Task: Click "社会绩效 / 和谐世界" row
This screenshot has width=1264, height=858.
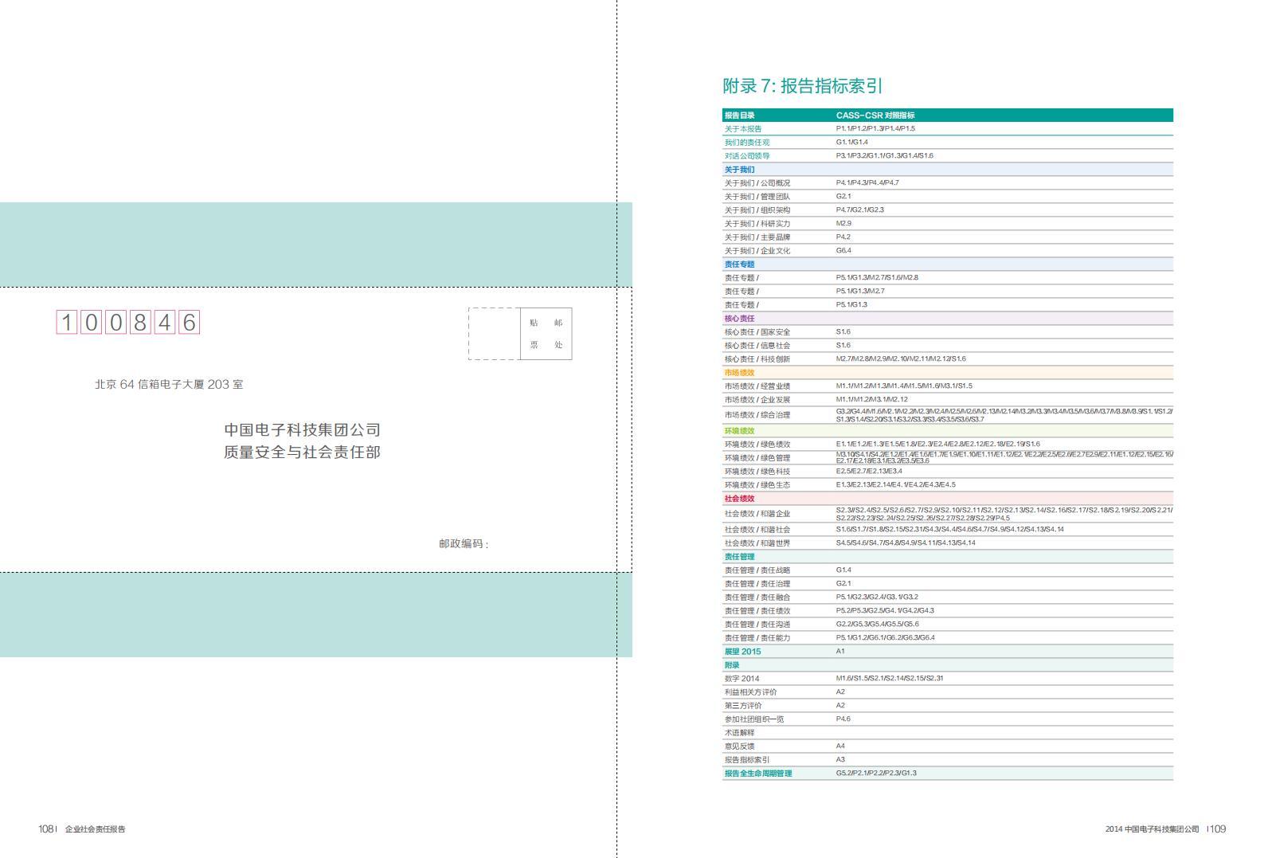Action: click(x=948, y=543)
